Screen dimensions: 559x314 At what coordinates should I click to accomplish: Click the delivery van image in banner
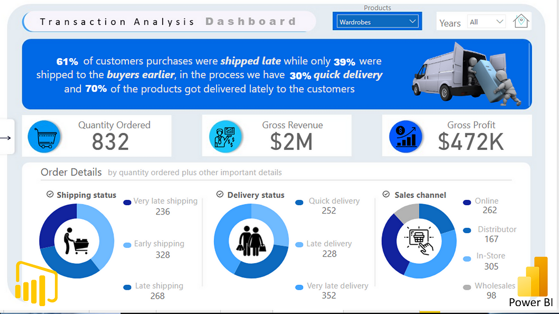coord(466,73)
